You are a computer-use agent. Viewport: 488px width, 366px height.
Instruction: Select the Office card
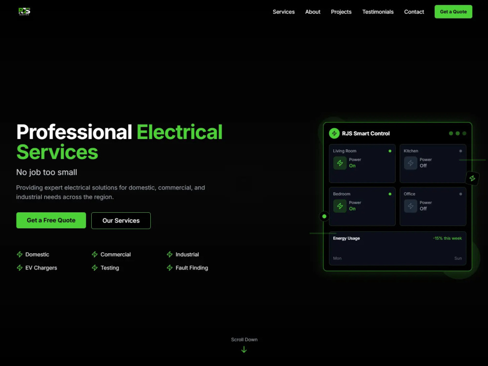[432, 206]
